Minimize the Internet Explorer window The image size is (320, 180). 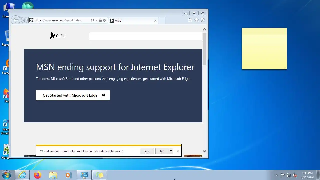coord(186,13)
